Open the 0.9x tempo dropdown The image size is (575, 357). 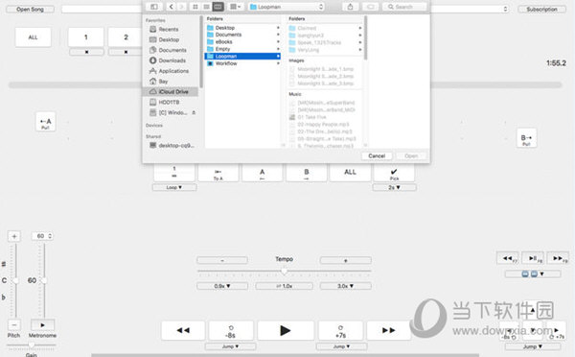(222, 286)
